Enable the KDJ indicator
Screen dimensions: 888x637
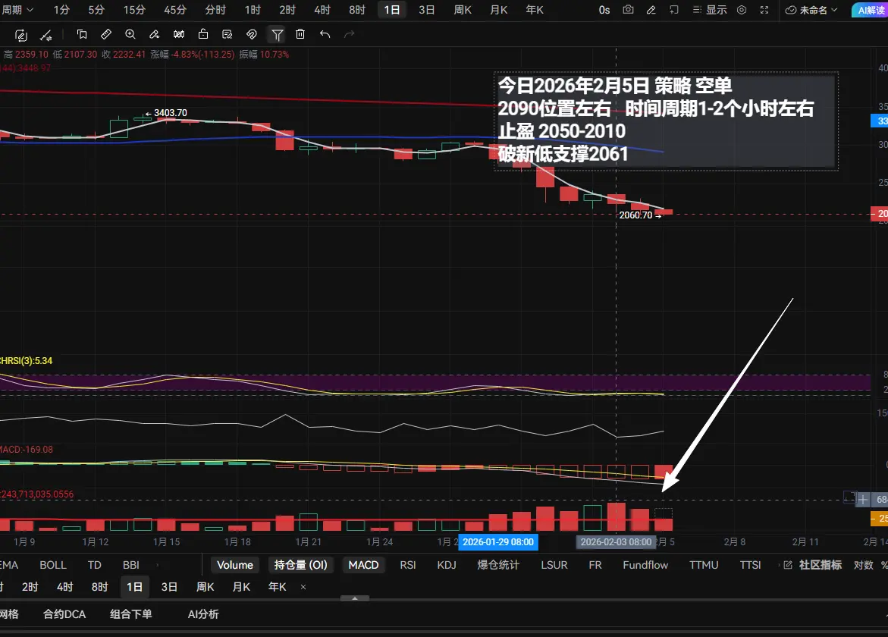click(x=447, y=565)
